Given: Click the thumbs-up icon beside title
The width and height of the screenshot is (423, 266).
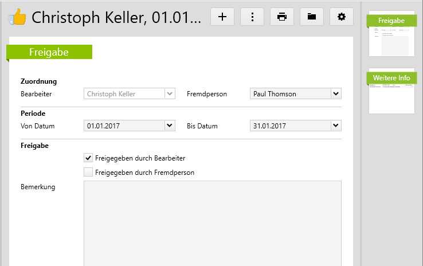Looking at the screenshot, I should (x=16, y=17).
